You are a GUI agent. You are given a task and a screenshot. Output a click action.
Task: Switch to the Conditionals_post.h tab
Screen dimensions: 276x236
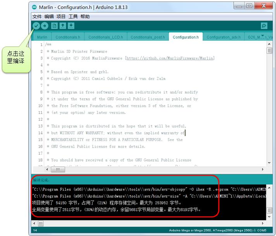coord(148,37)
